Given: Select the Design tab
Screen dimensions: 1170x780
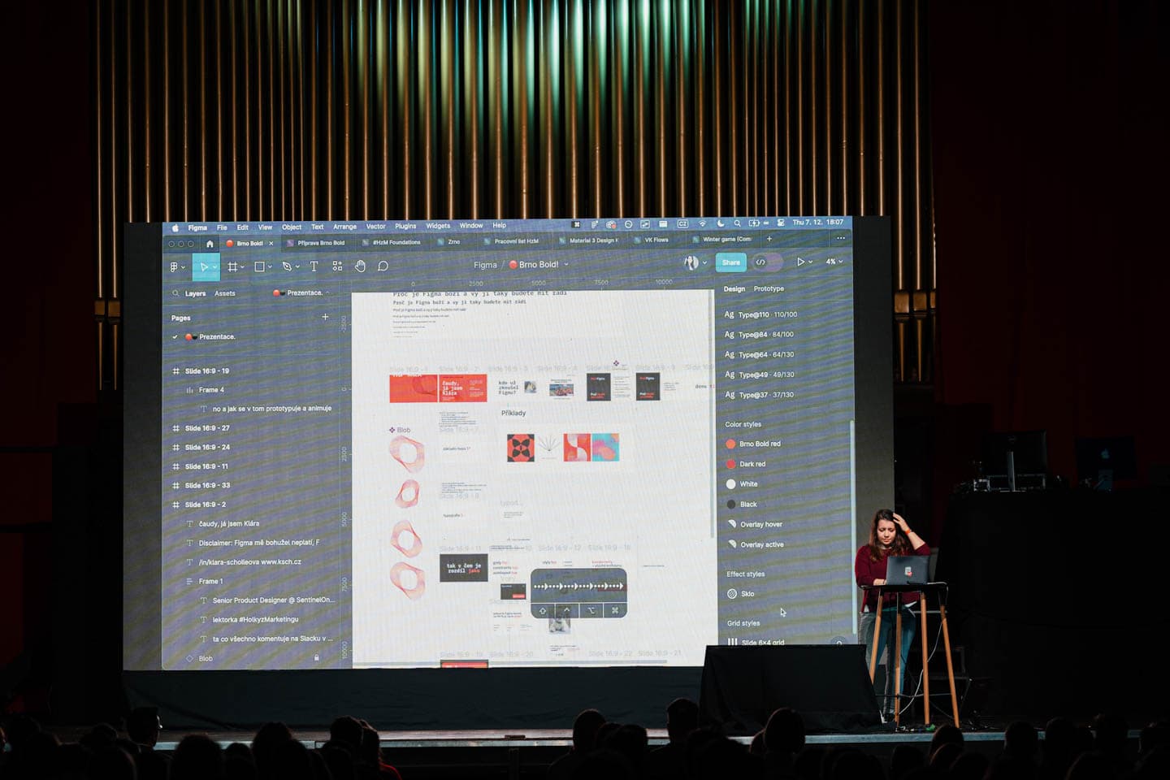Looking at the screenshot, I should pos(734,288).
